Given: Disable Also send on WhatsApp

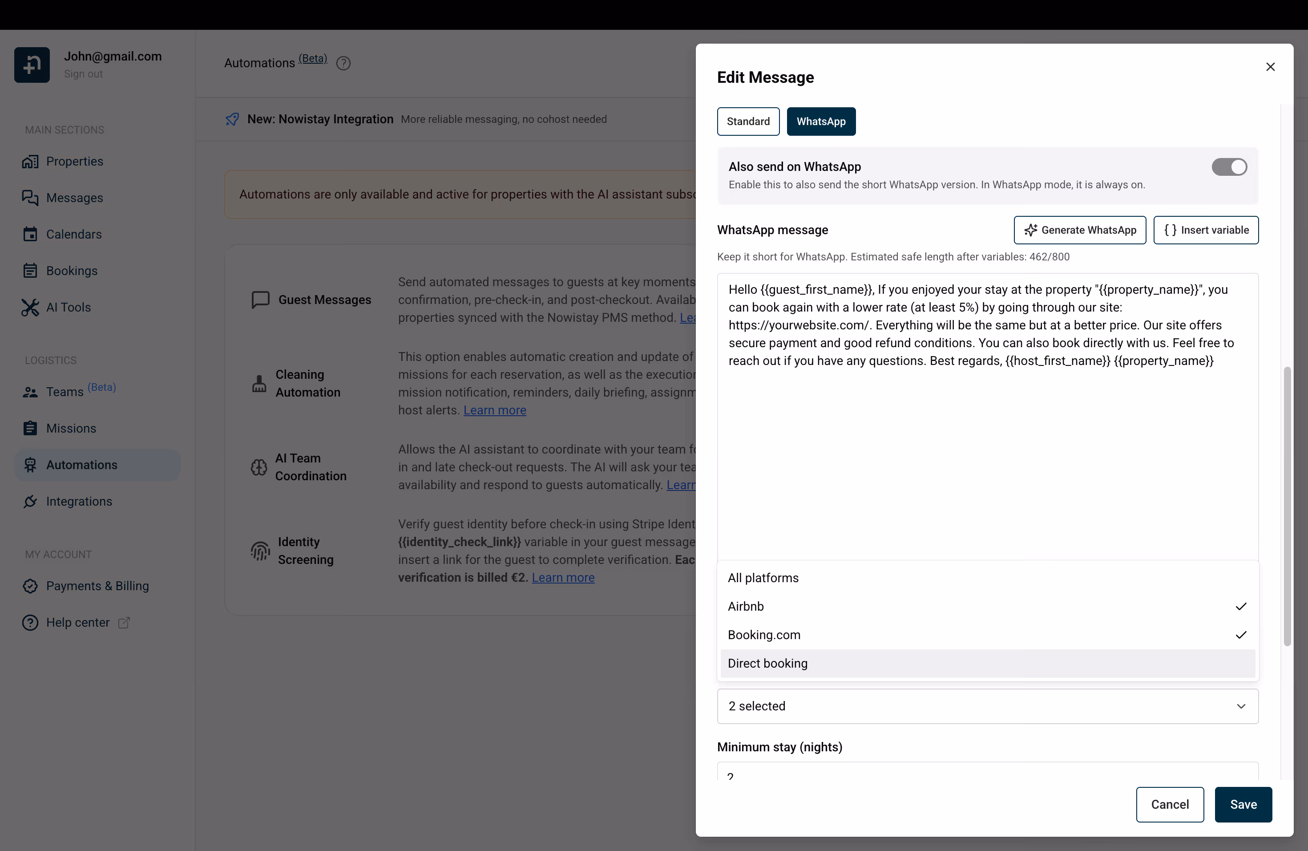Looking at the screenshot, I should pyautogui.click(x=1229, y=166).
